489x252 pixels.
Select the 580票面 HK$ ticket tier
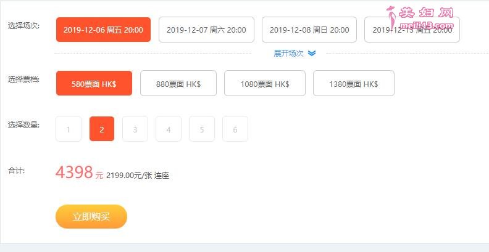[x=94, y=83]
